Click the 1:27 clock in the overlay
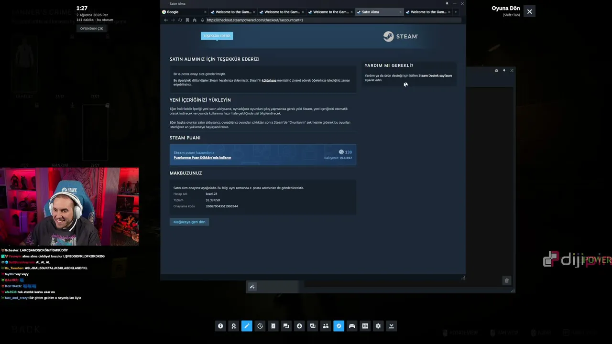The height and width of the screenshot is (344, 612). 82,8
